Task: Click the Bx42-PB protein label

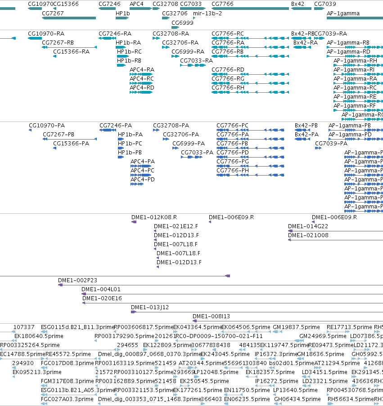Action: 306,126
